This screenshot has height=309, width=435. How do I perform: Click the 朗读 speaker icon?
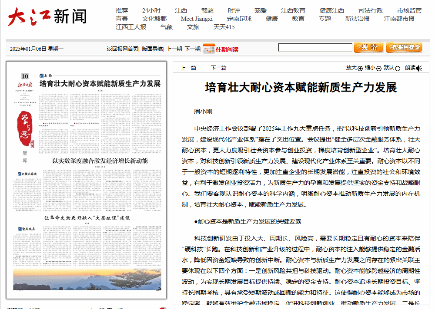tap(419, 68)
